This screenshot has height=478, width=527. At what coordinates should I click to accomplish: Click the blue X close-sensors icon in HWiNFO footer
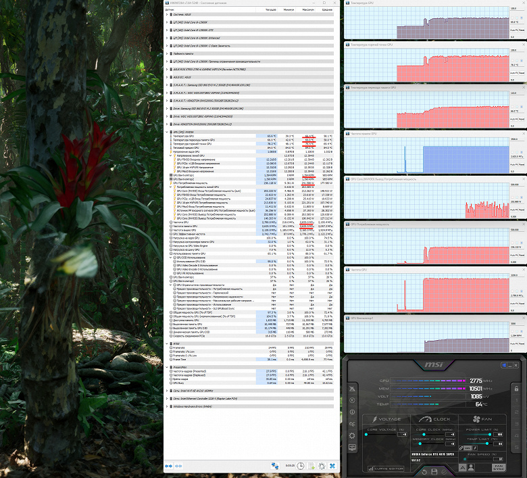coord(332,466)
